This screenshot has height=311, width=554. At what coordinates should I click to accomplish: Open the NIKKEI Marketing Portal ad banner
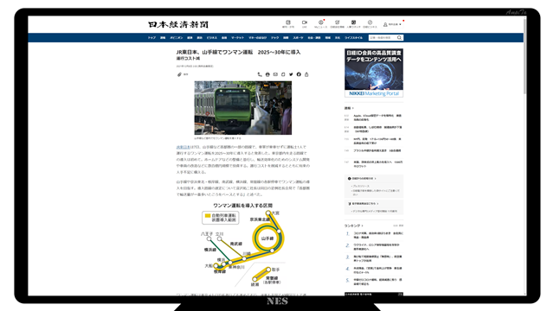(374, 73)
